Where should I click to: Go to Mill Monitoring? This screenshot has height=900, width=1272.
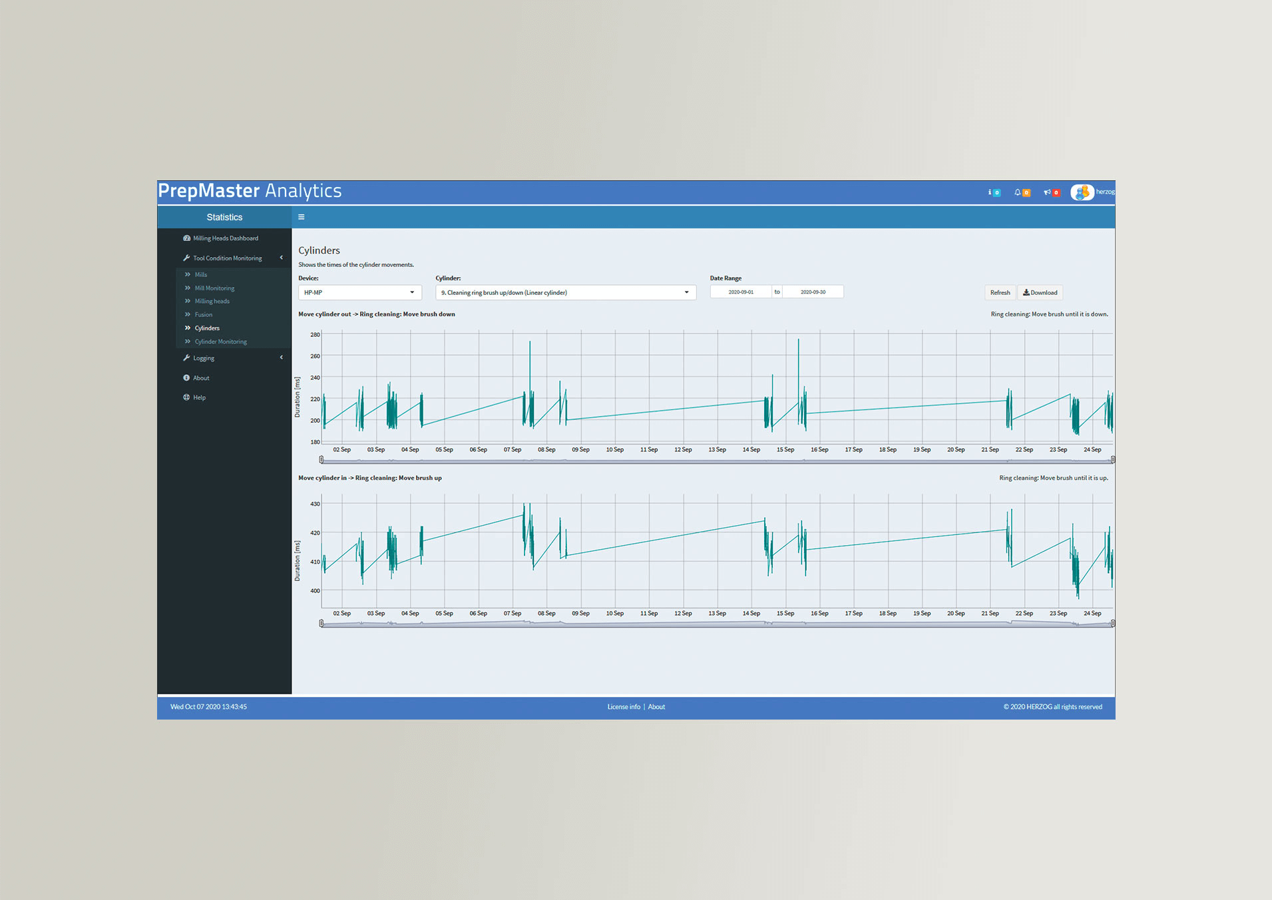pos(214,288)
